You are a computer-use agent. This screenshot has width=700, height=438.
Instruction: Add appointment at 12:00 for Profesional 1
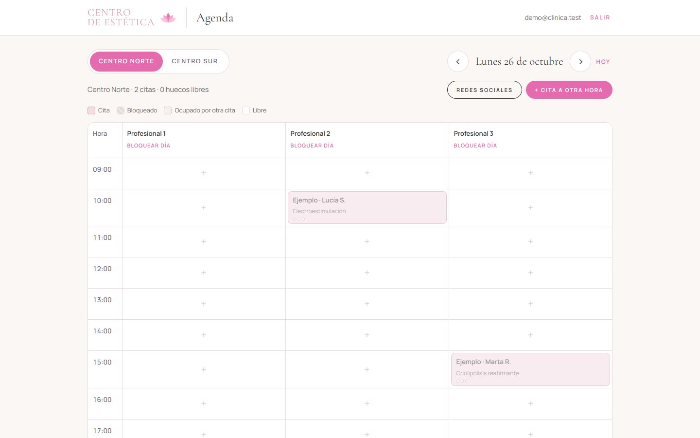(x=204, y=273)
